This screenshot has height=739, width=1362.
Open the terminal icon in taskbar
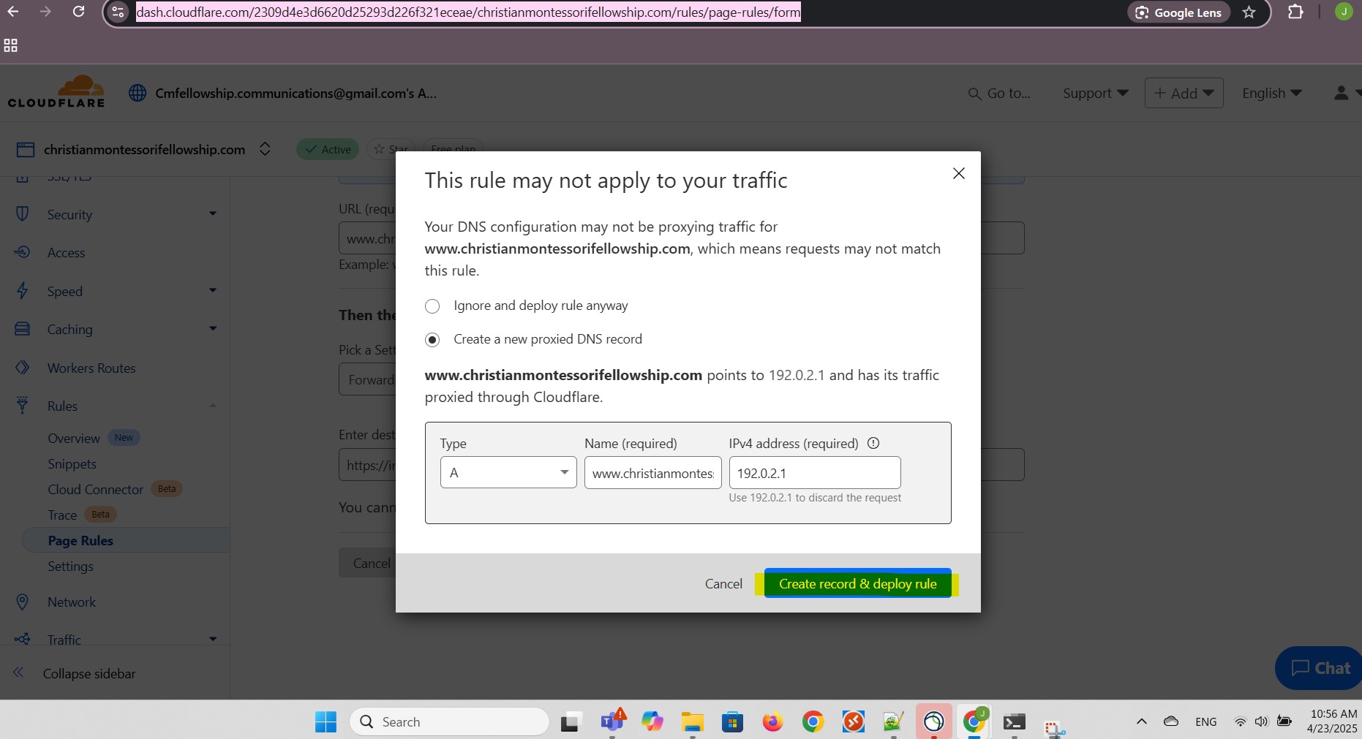(x=1014, y=722)
